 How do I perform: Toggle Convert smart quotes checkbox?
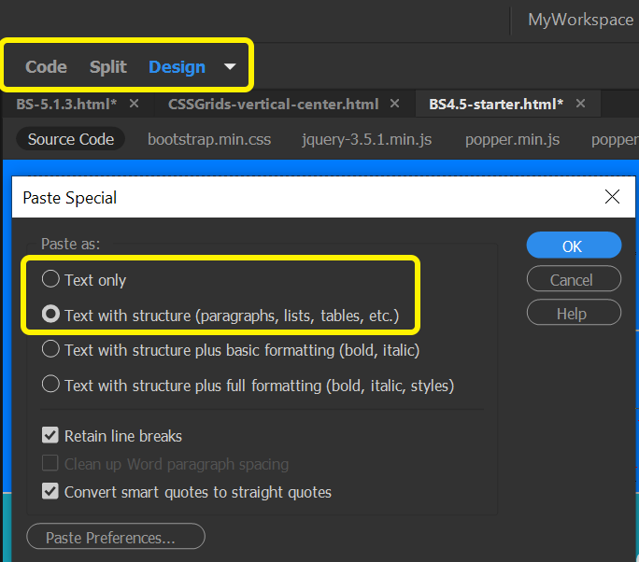(x=50, y=491)
